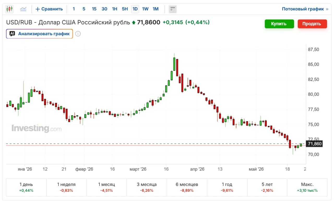Click the info icon beside Анализировать график
The width and height of the screenshot is (334, 201).
(x=78, y=34)
